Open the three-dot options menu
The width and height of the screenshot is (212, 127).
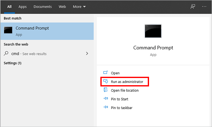(x=204, y=7)
